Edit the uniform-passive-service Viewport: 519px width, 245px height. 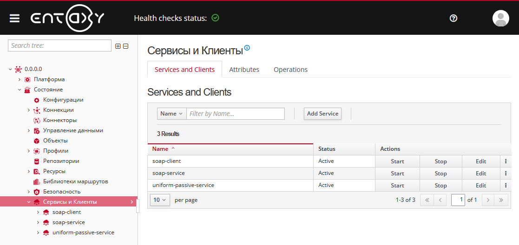click(x=481, y=185)
